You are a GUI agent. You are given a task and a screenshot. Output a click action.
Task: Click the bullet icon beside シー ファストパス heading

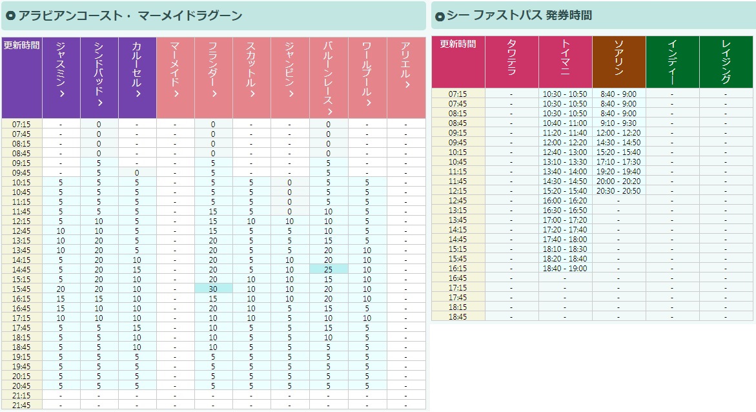[440, 16]
